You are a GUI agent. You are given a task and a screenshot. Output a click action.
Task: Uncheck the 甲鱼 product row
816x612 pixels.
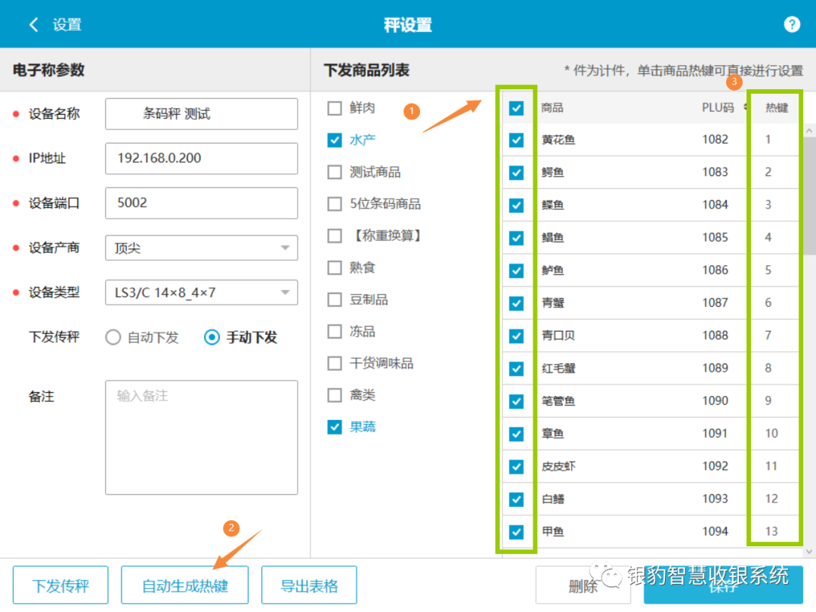coord(517,531)
